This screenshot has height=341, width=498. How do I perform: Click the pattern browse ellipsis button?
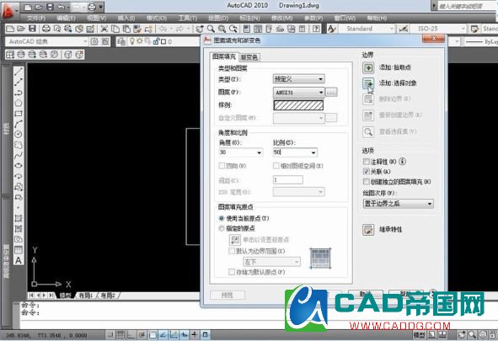pyautogui.click(x=331, y=93)
